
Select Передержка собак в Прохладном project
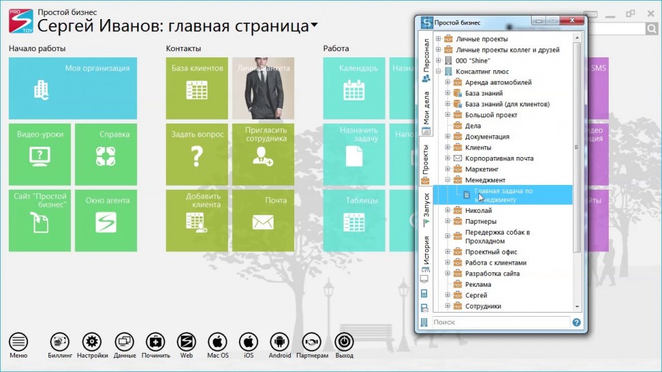click(x=498, y=236)
